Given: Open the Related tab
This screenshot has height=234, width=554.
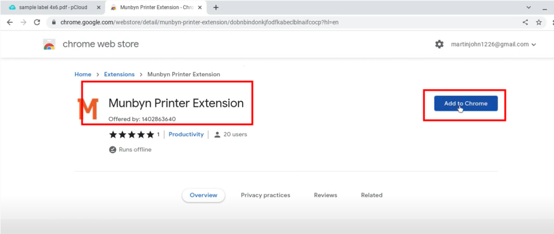Looking at the screenshot, I should pyautogui.click(x=372, y=195).
